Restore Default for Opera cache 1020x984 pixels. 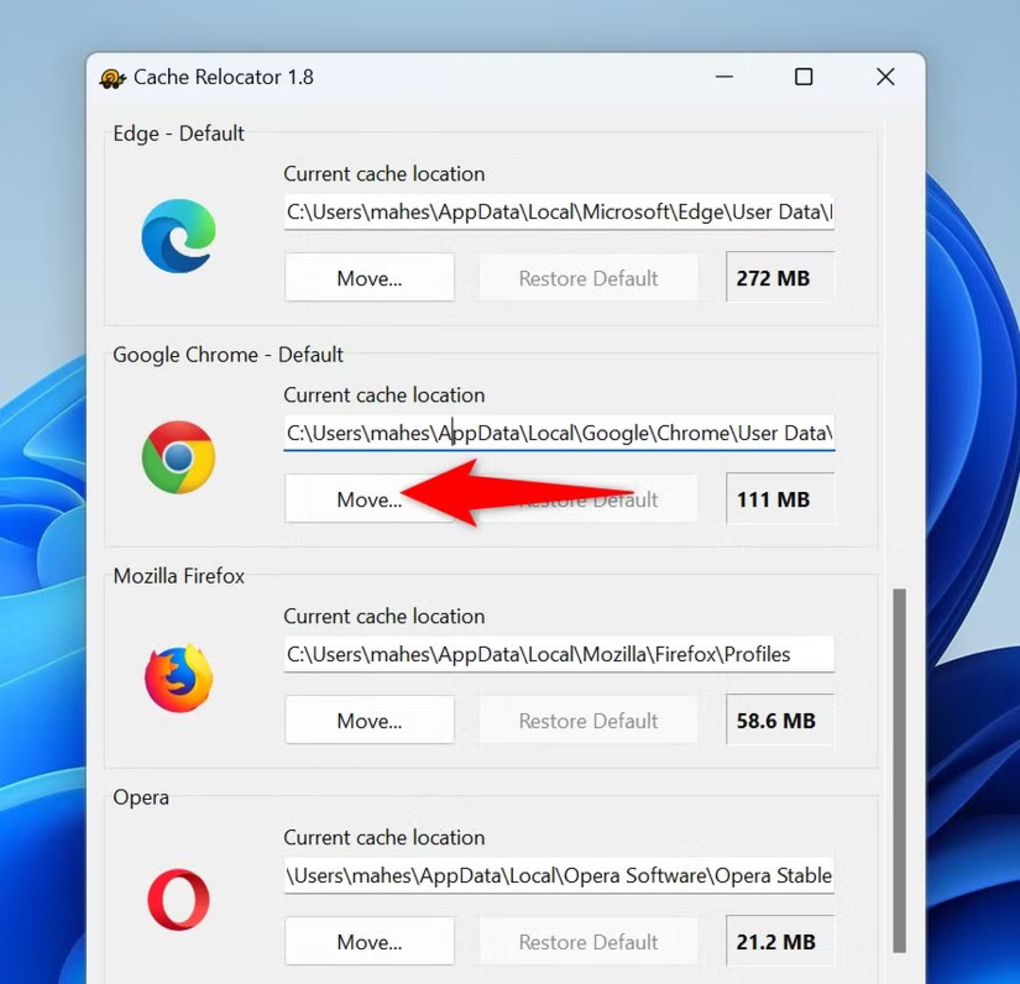point(589,942)
